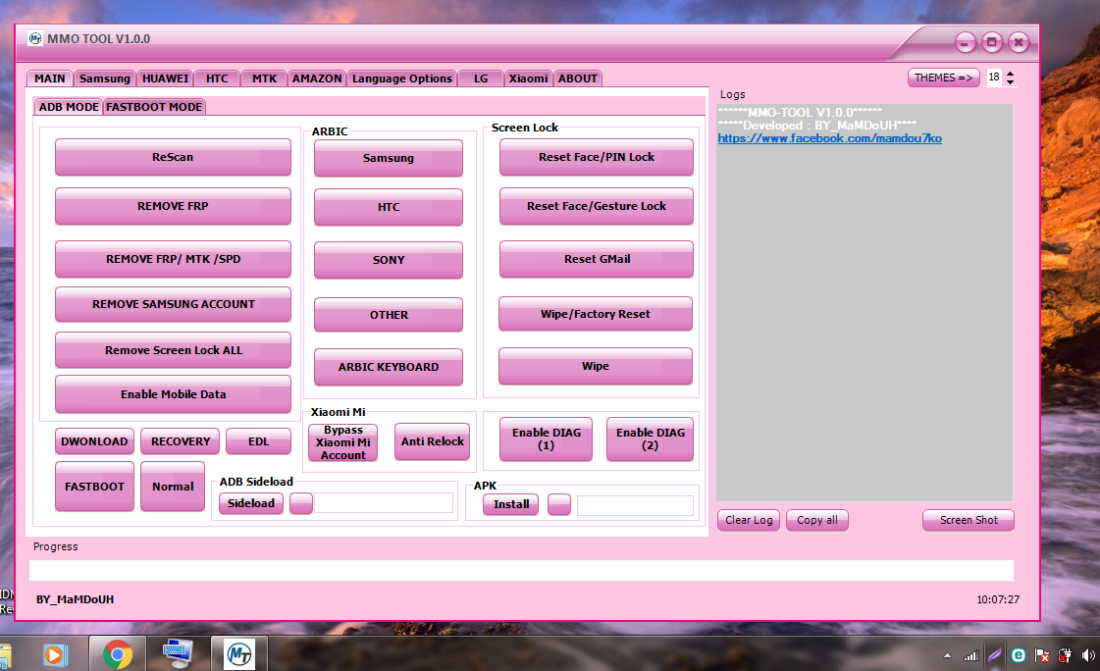Click the Action Center flag icon
Screen dimensions: 1100x671
pos(1042,655)
